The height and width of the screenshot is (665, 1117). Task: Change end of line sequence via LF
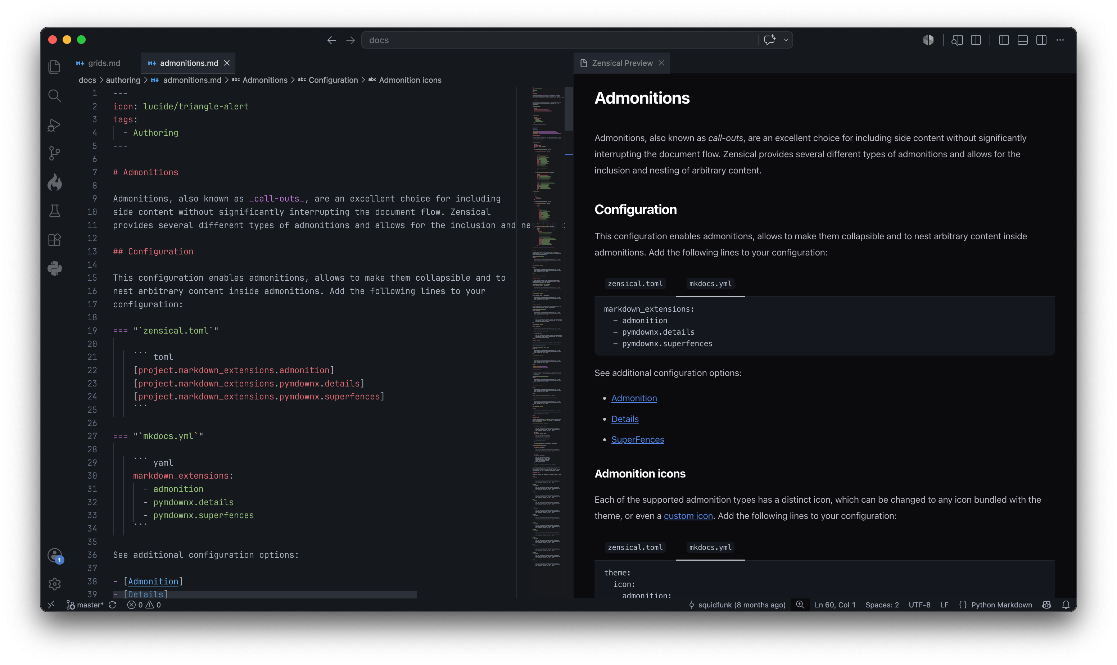(x=944, y=605)
